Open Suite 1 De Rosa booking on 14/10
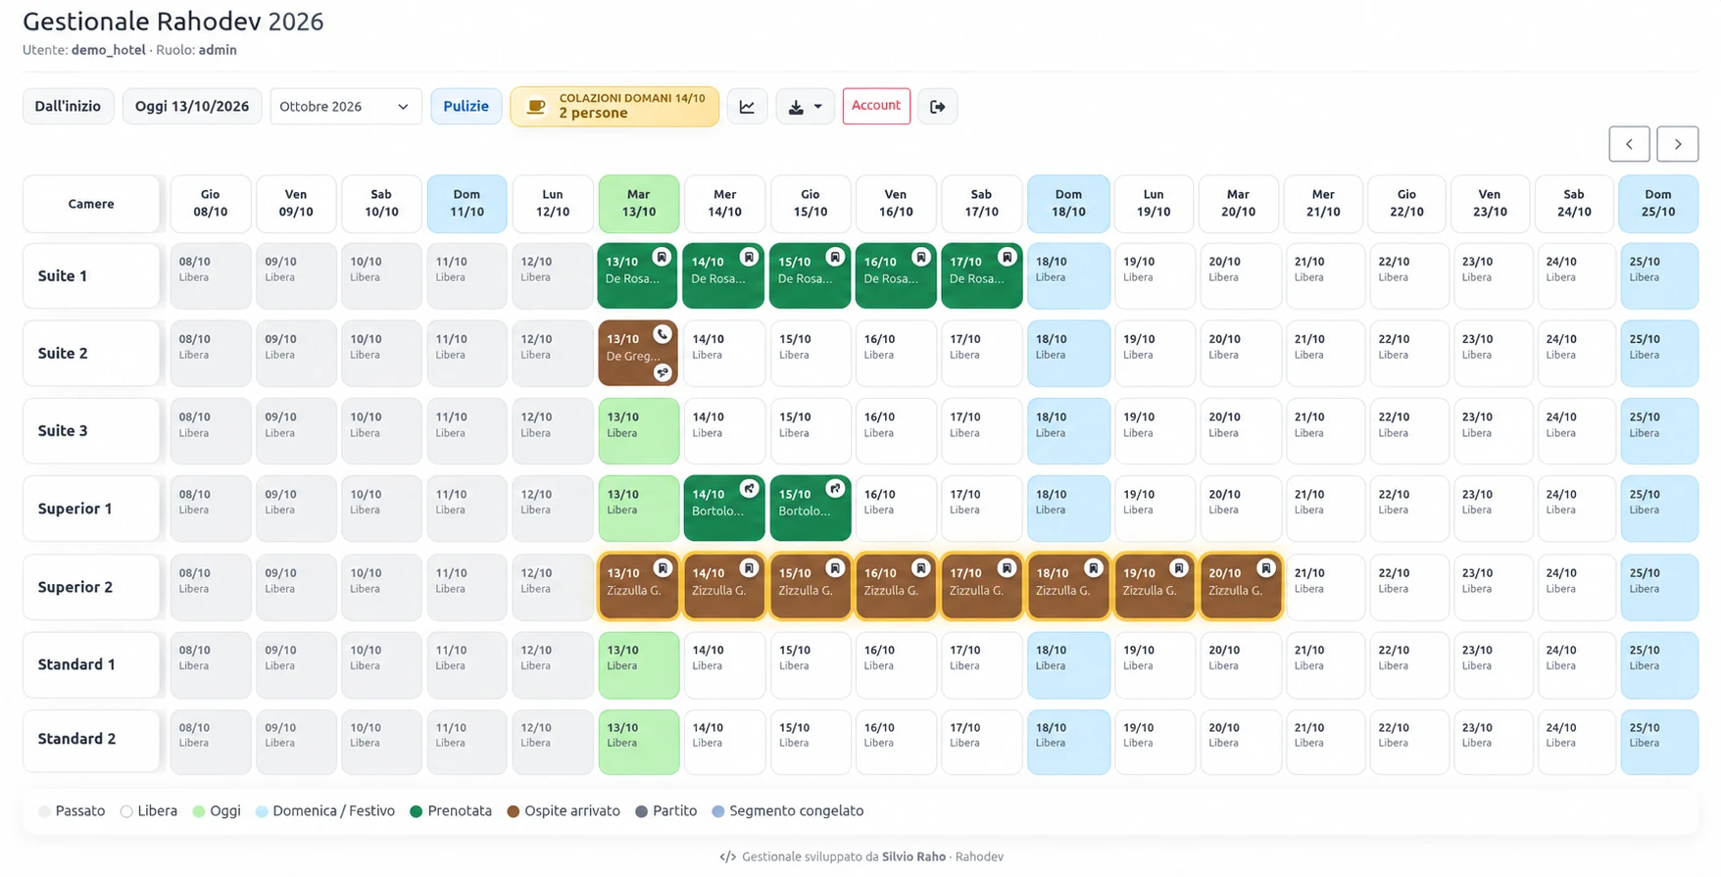The height and width of the screenshot is (877, 1721). [723, 276]
